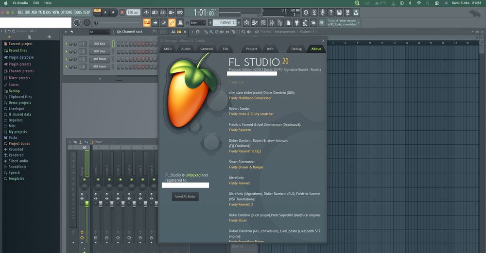Open the 808 Kick channel button
The image size is (486, 253).
pyautogui.click(x=100, y=44)
